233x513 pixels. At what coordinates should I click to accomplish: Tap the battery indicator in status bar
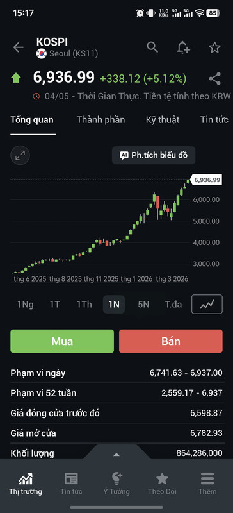coord(213,13)
